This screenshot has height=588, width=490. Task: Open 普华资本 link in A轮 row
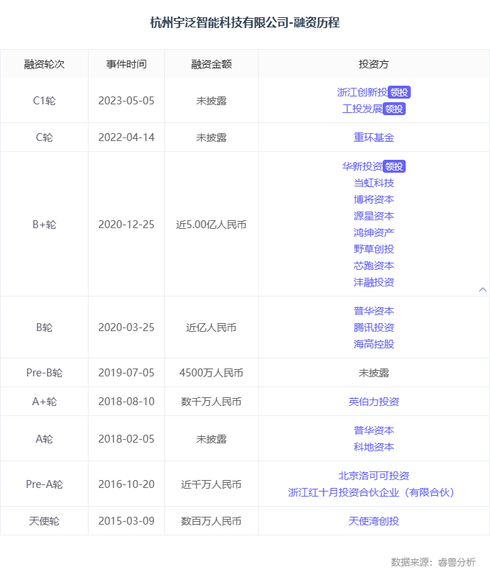point(373,430)
